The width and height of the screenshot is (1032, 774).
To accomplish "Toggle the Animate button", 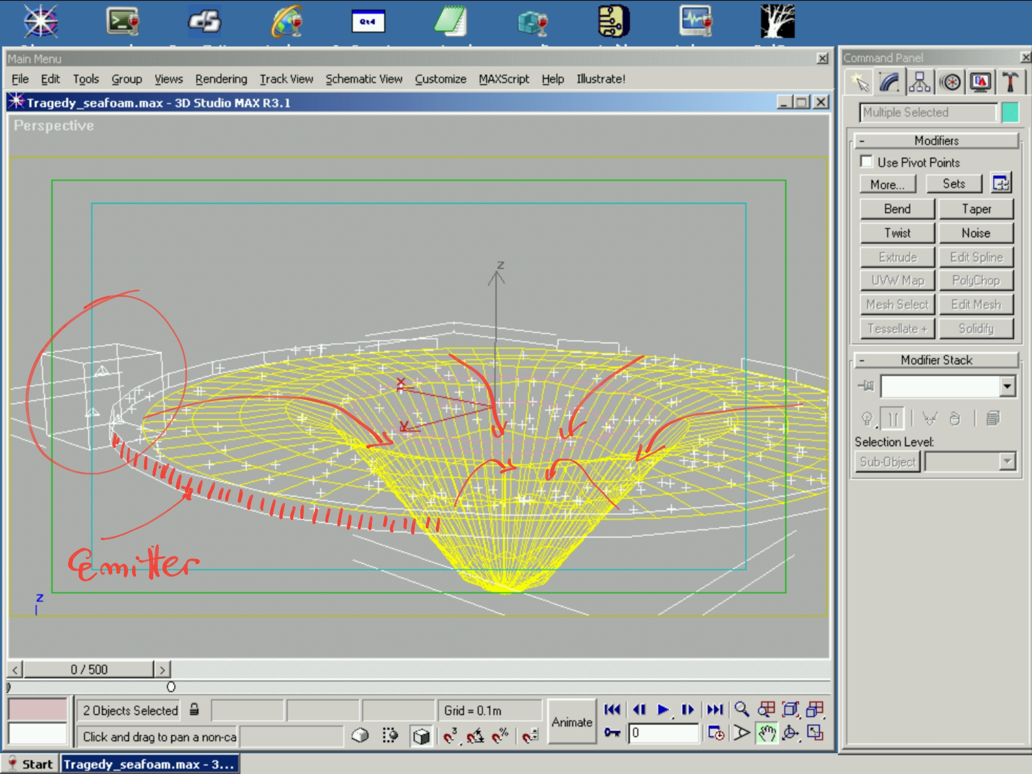I will [571, 722].
